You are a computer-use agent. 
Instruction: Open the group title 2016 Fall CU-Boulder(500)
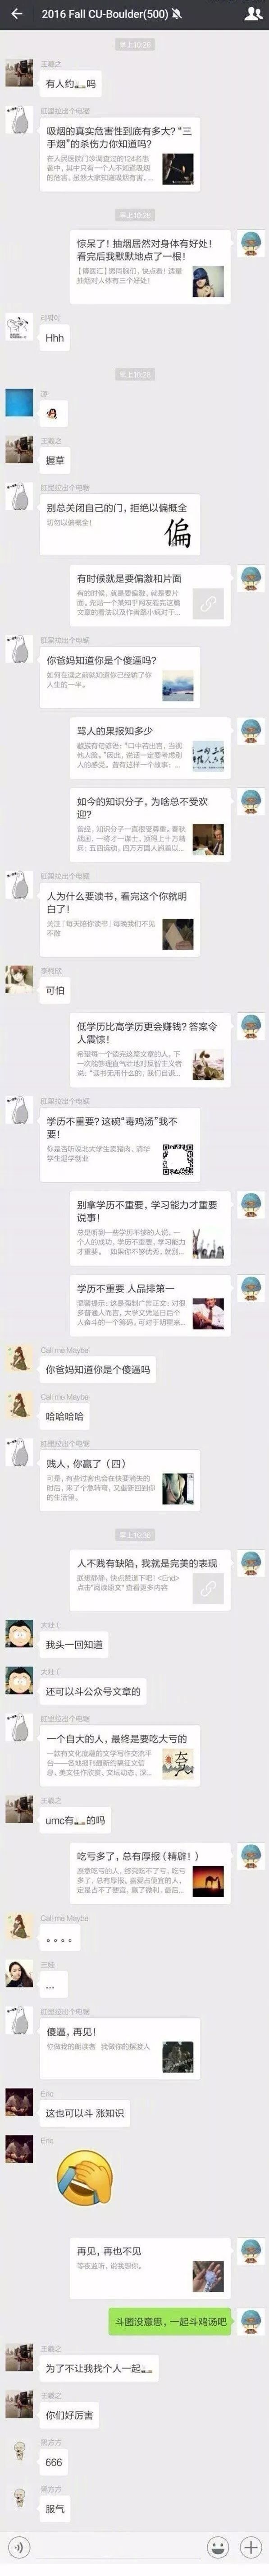(105, 15)
